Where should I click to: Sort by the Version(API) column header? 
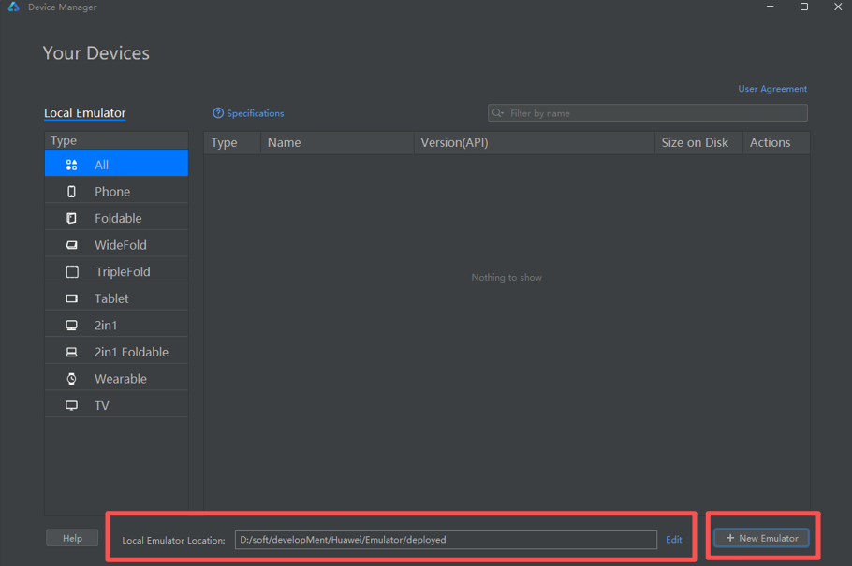click(x=534, y=143)
